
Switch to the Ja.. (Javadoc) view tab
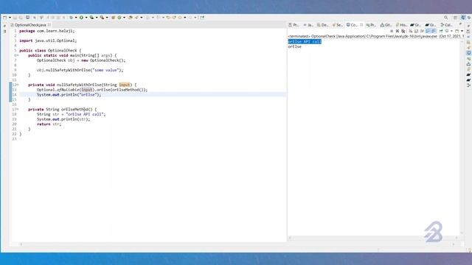(308, 25)
